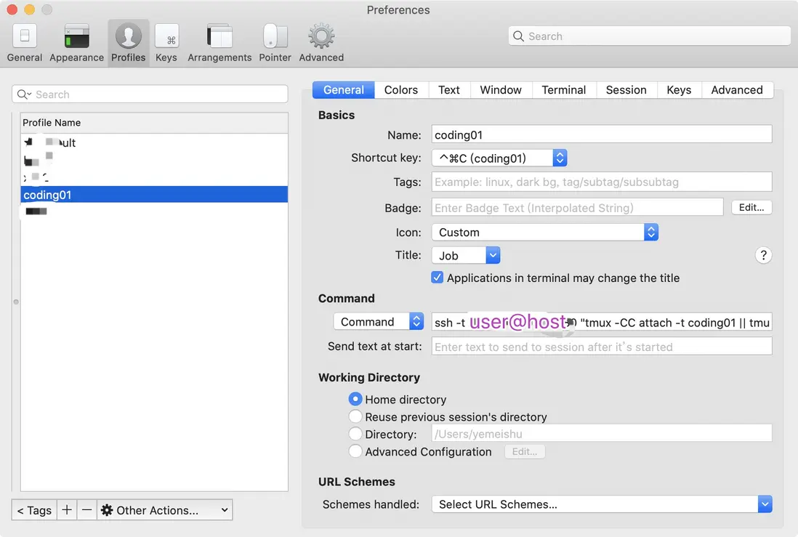Open the Other Actions dropdown menu
The image size is (798, 537).
[164, 509]
